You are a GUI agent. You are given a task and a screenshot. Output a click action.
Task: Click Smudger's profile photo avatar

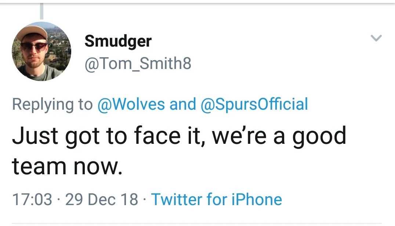(x=41, y=51)
